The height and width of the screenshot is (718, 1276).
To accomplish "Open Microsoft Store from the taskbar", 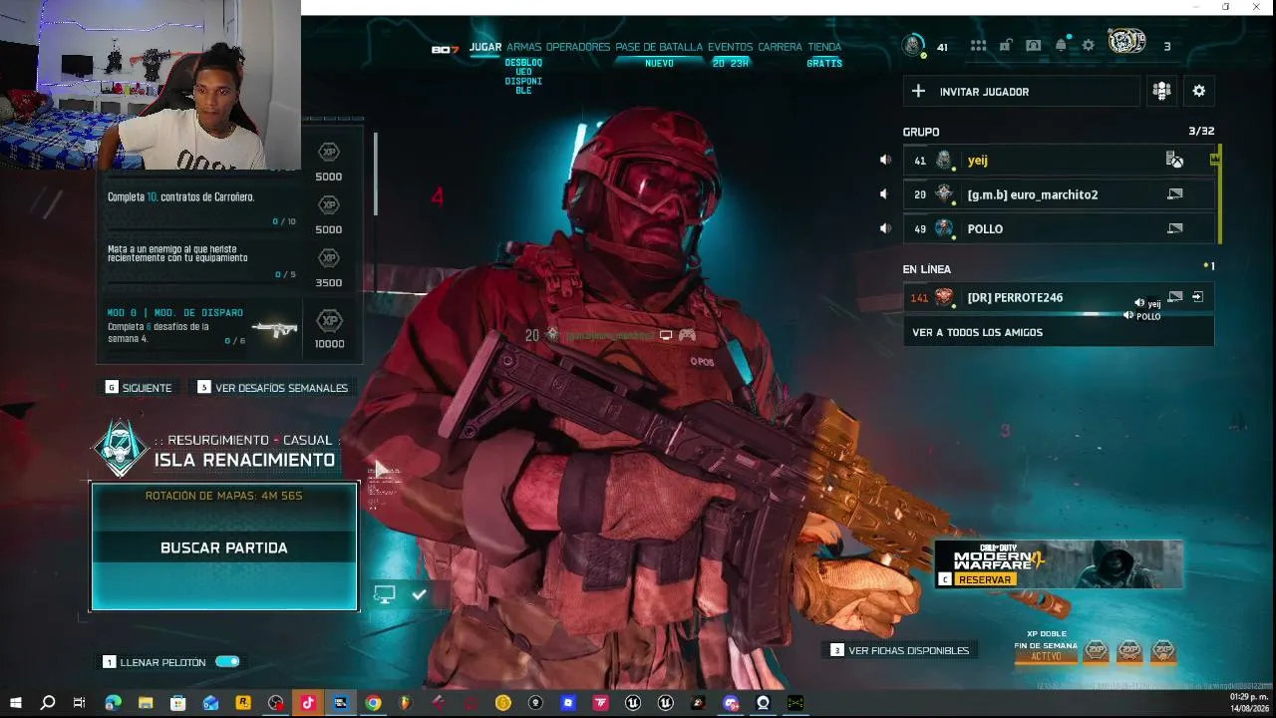I will 177,703.
